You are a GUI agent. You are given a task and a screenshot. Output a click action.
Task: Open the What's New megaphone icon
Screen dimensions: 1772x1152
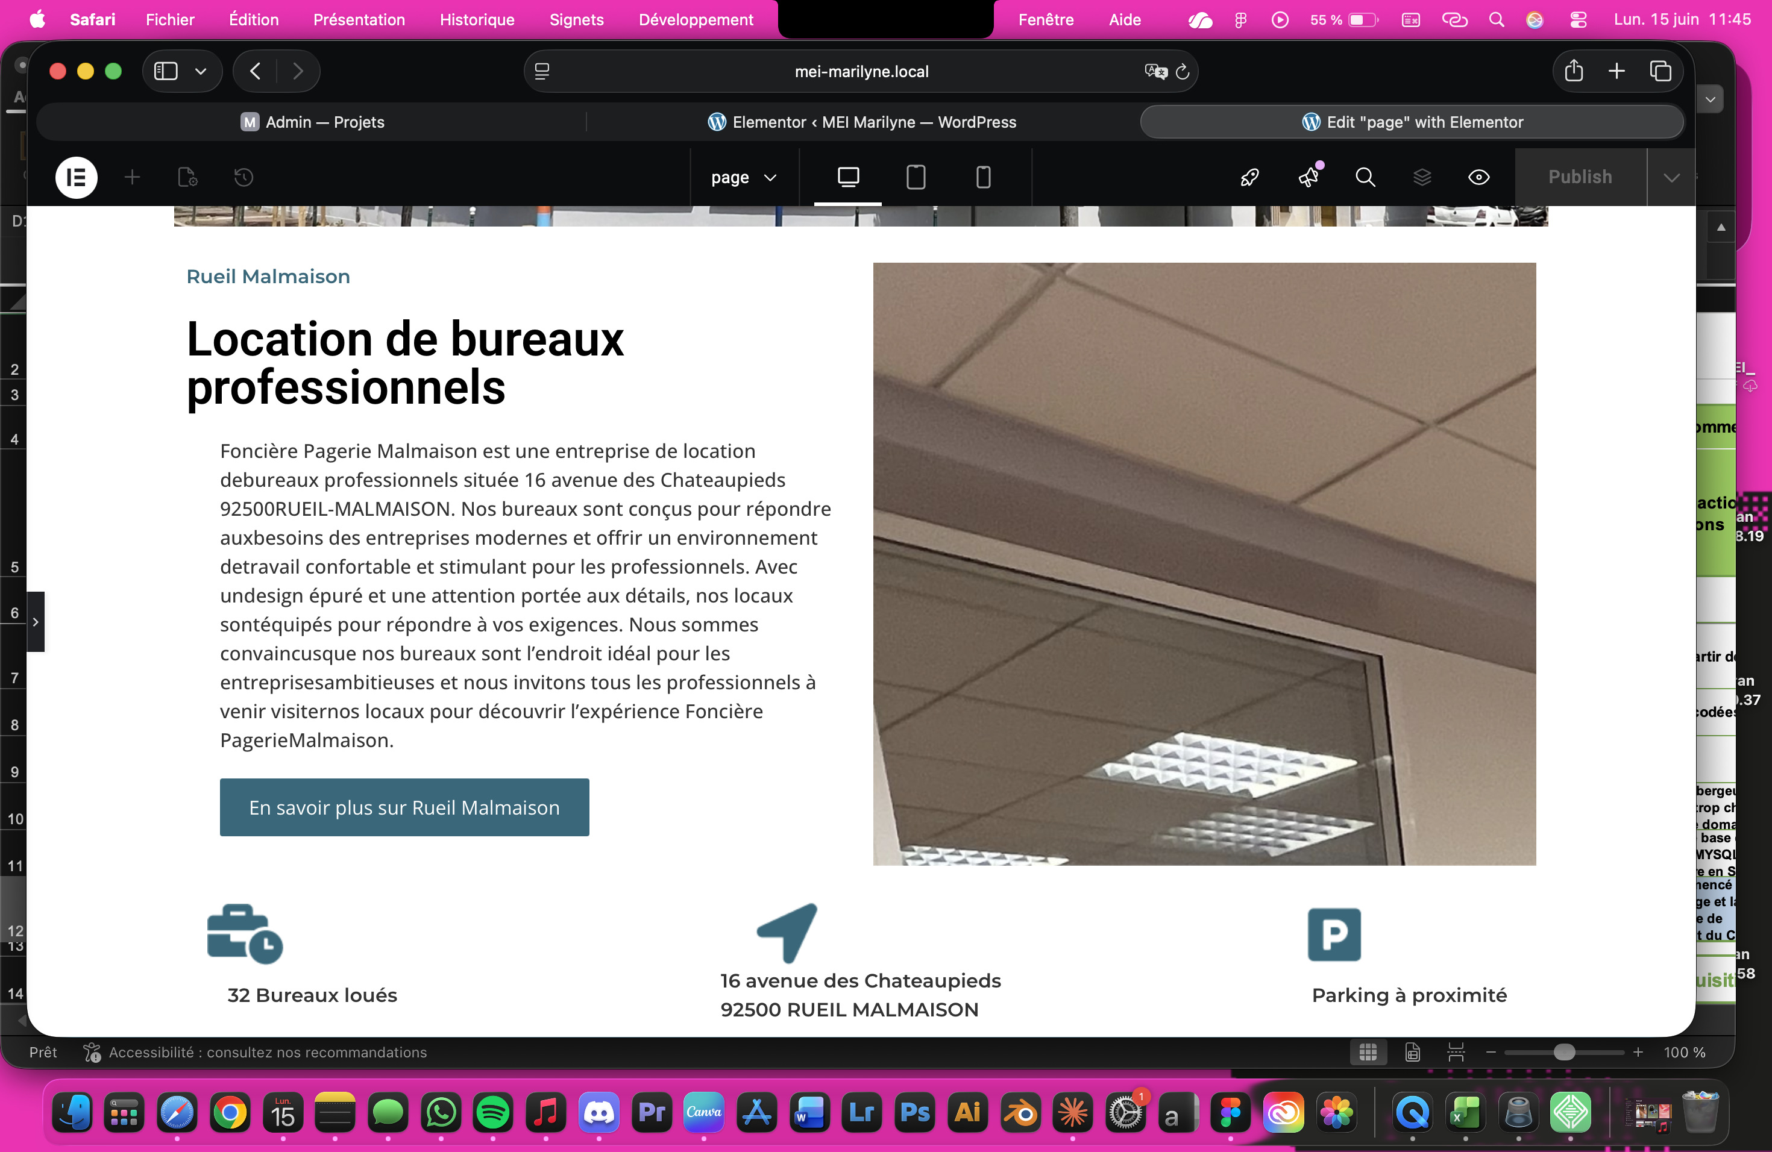1309,177
